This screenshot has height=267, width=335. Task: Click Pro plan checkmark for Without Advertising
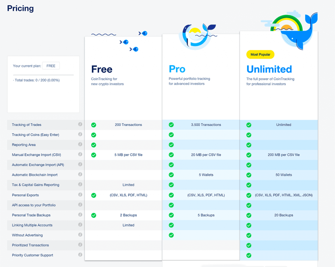click(x=171, y=235)
